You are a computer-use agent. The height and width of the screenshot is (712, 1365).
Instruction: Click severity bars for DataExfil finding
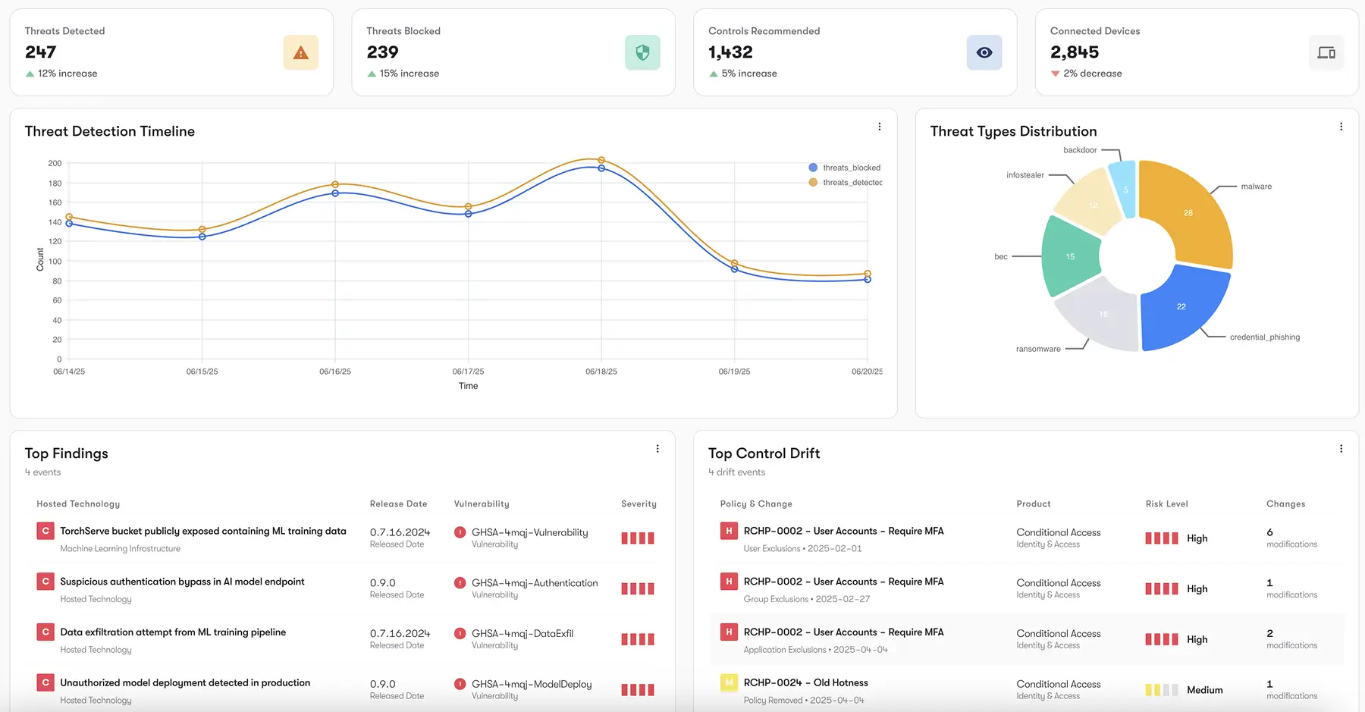(638, 639)
